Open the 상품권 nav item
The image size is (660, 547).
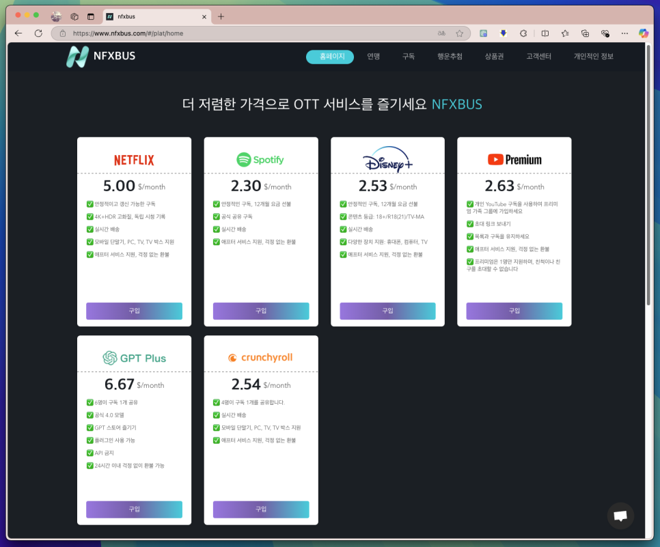pyautogui.click(x=494, y=57)
